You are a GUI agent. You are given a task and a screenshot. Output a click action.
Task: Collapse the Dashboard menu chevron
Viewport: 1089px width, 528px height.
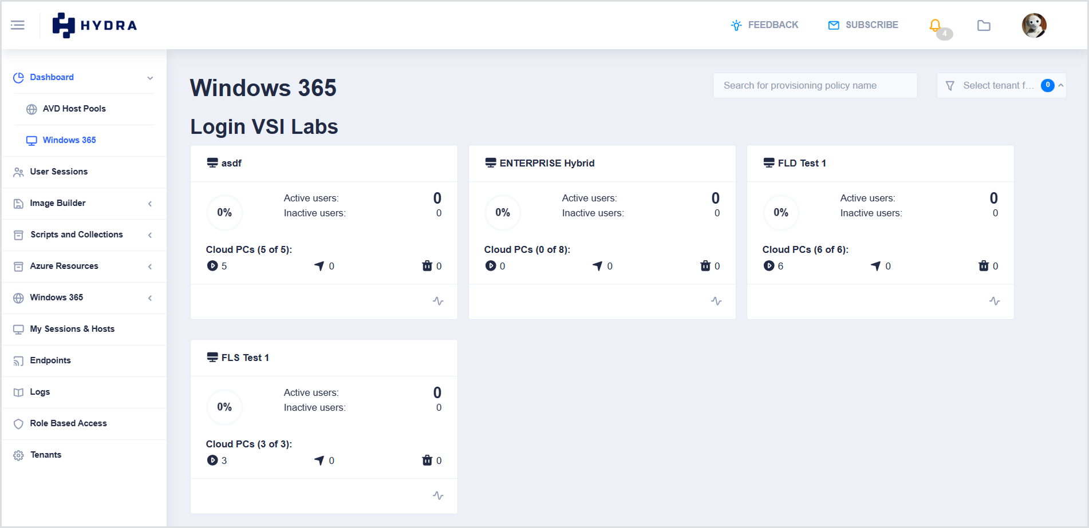point(150,78)
